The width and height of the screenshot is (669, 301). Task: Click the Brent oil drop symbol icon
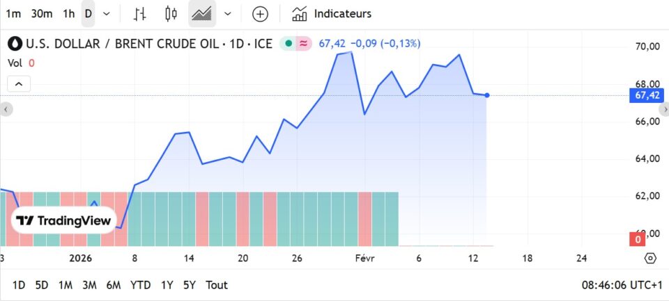[15, 44]
